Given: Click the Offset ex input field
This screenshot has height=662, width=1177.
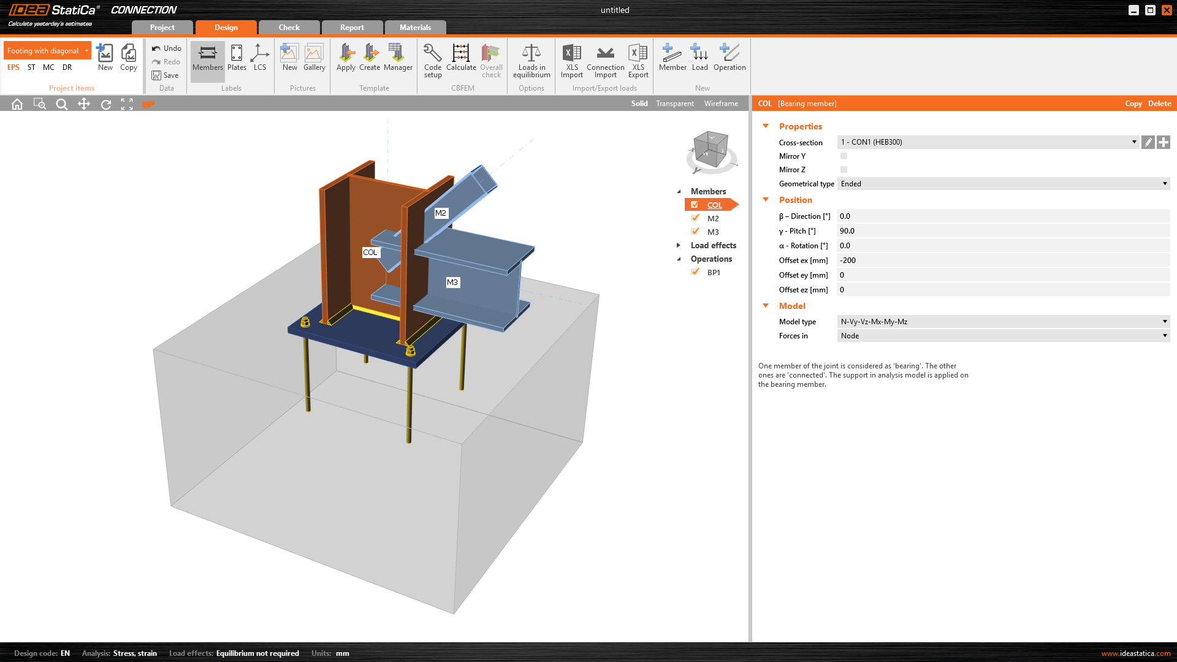Looking at the screenshot, I should click(x=1003, y=261).
